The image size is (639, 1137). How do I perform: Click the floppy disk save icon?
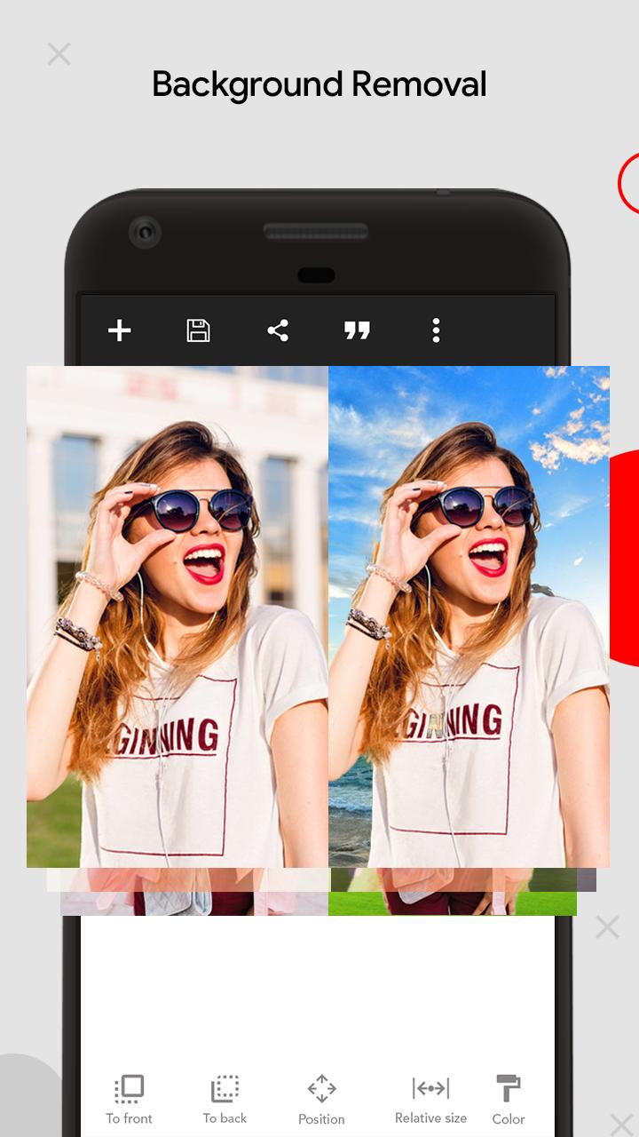(x=198, y=331)
